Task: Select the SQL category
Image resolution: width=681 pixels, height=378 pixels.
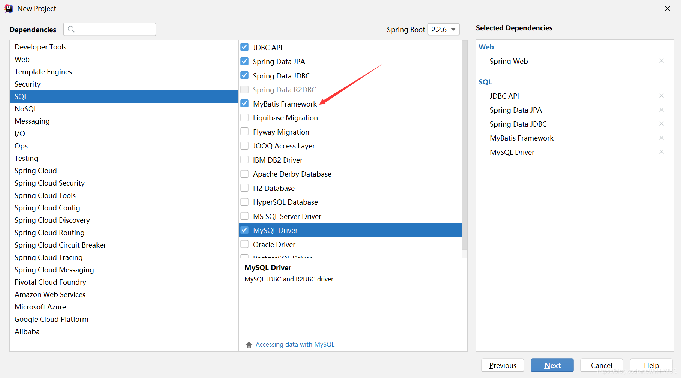Action: tap(124, 96)
